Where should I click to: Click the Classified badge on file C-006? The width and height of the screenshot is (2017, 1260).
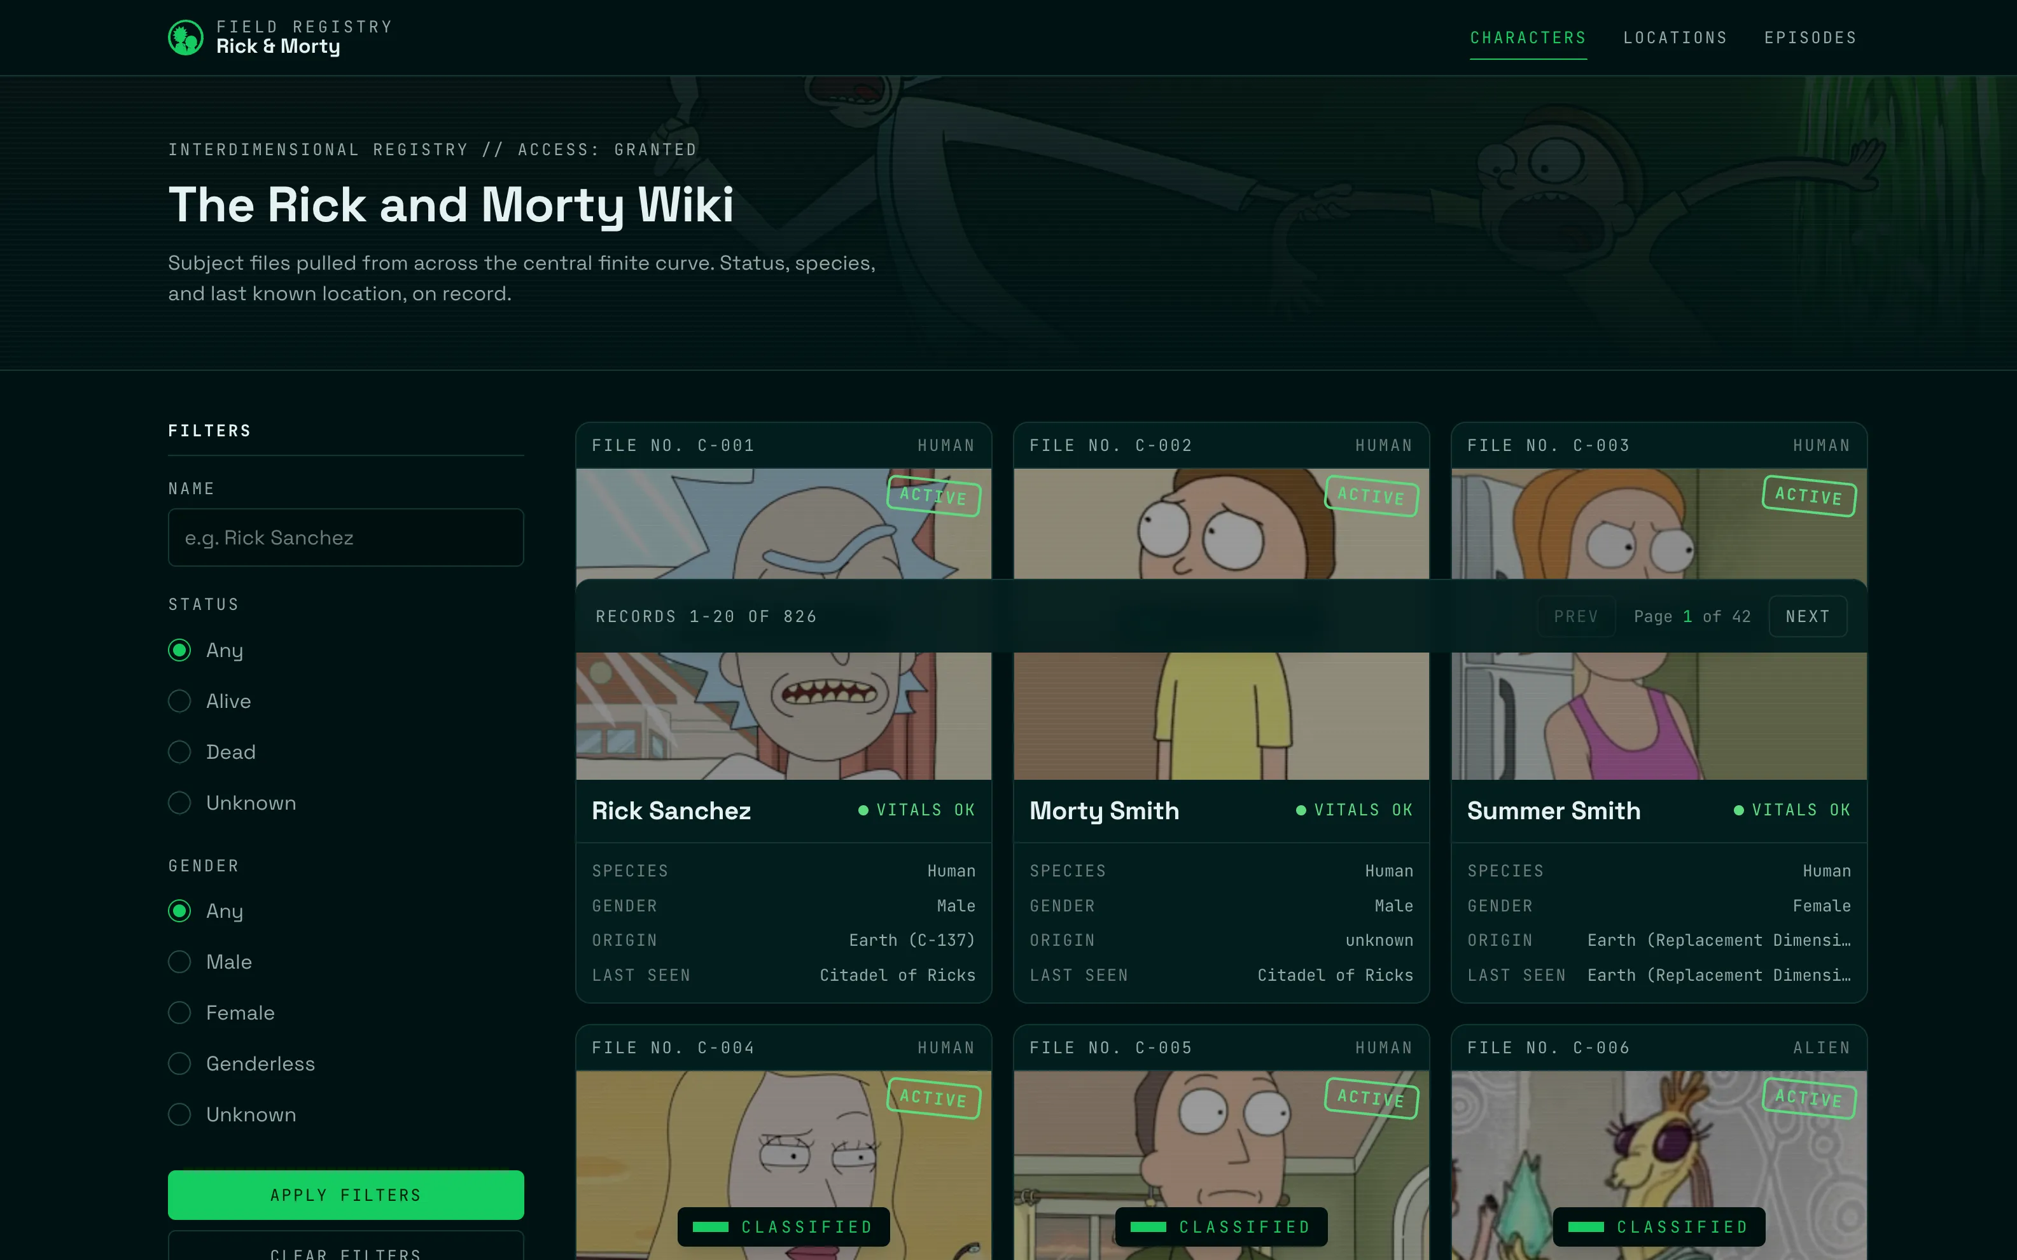1659,1227
